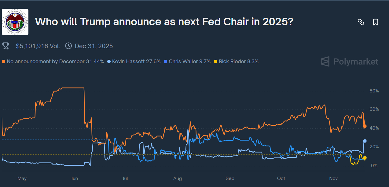This screenshot has height=187, width=389.
Task: Click the orange endpoint marker on the chart
Action: [364, 126]
